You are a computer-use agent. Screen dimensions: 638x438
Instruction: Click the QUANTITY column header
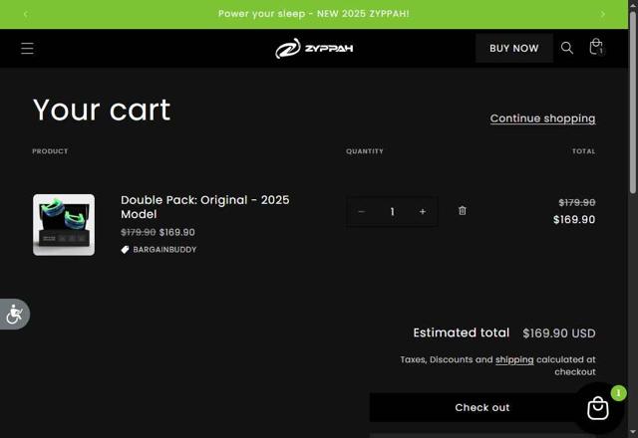click(x=365, y=151)
